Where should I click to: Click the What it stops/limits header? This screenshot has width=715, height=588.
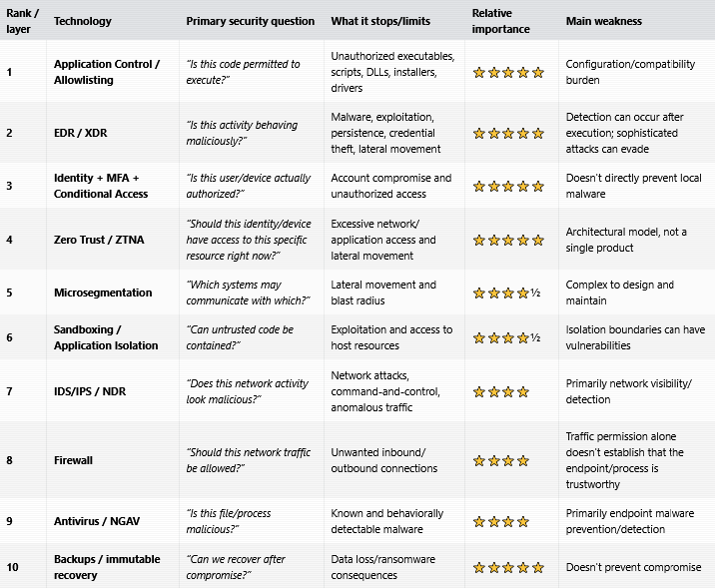380,21
